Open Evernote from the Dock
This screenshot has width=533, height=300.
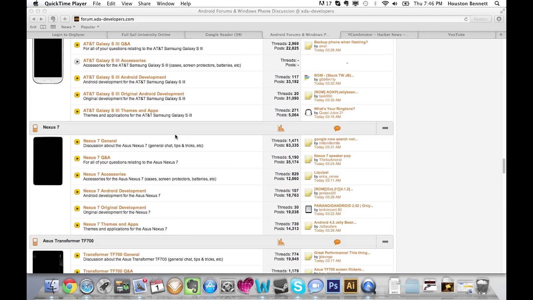pyautogui.click(x=192, y=286)
